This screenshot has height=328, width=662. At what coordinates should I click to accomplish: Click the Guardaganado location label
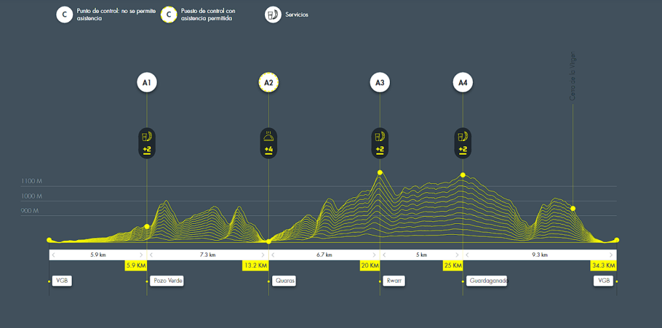[487, 281]
